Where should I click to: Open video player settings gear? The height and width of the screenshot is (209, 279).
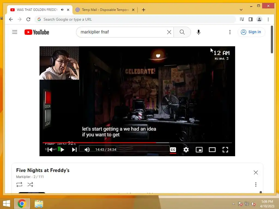coord(186,150)
